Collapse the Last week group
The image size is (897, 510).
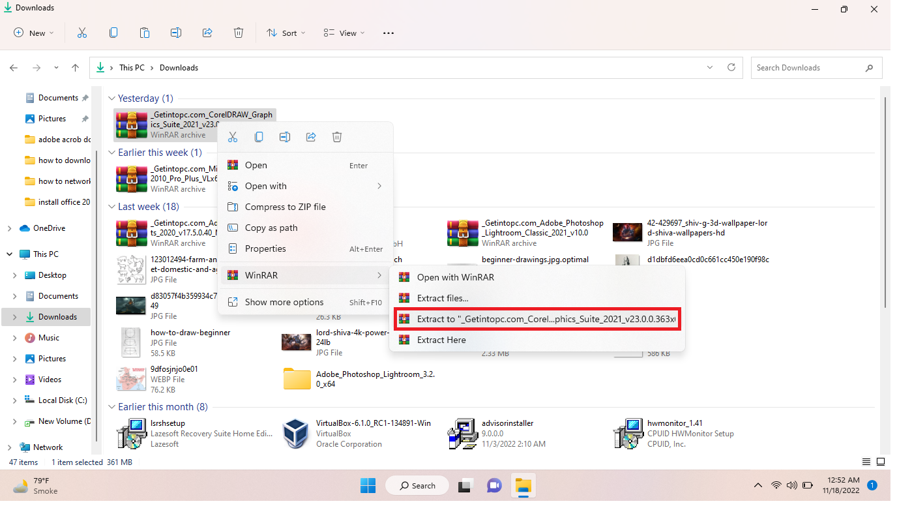[x=111, y=207]
